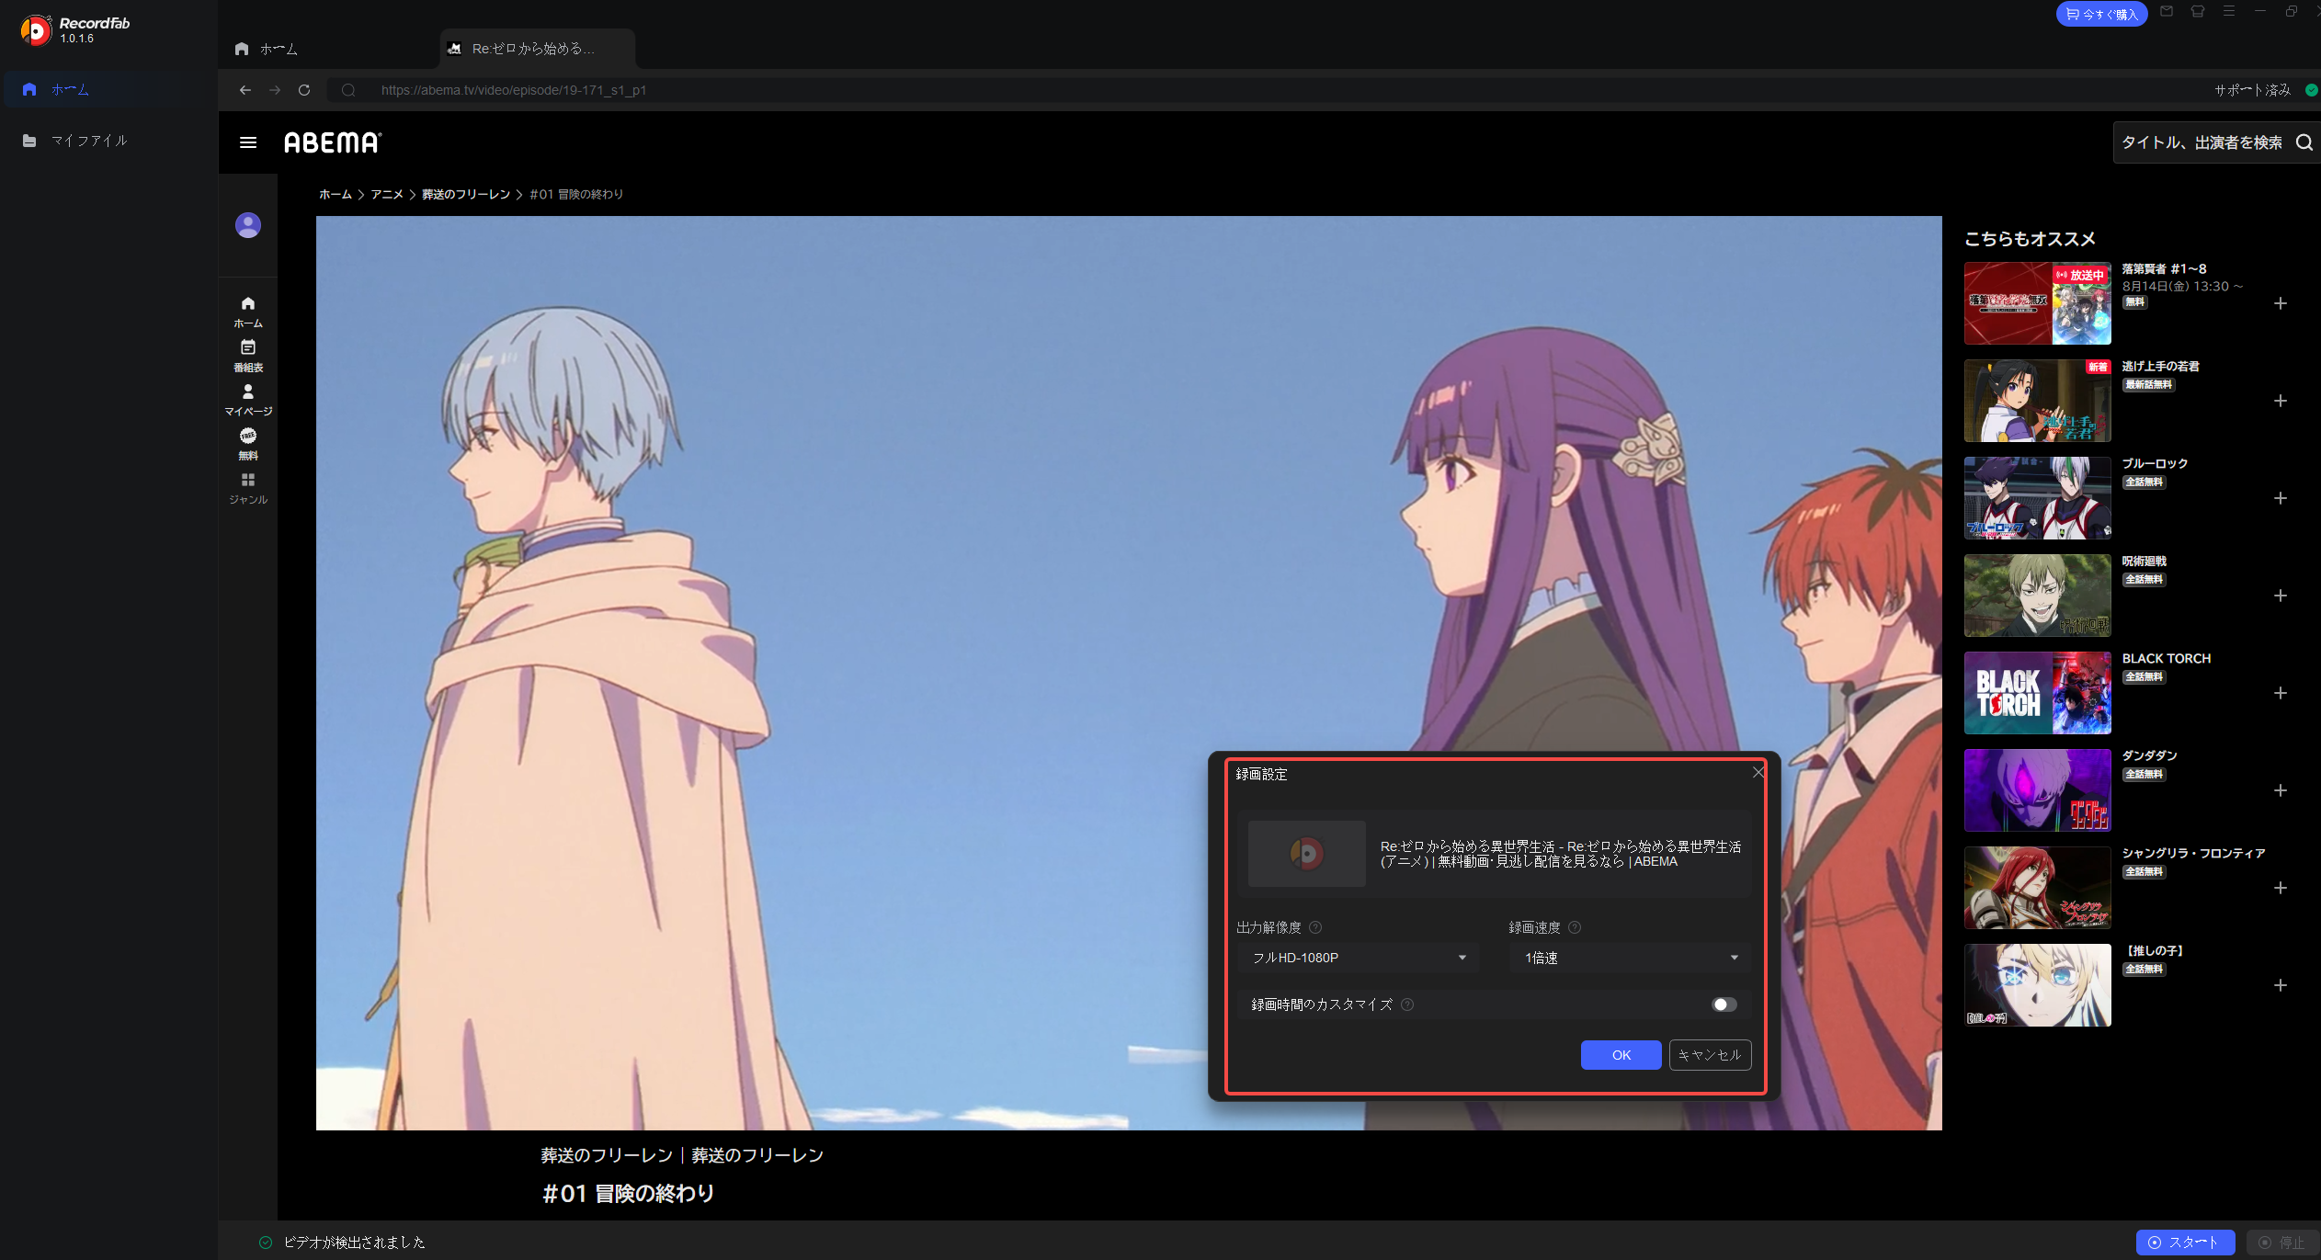Add 逃げ上手の若君 to my list with plus

[2281, 401]
